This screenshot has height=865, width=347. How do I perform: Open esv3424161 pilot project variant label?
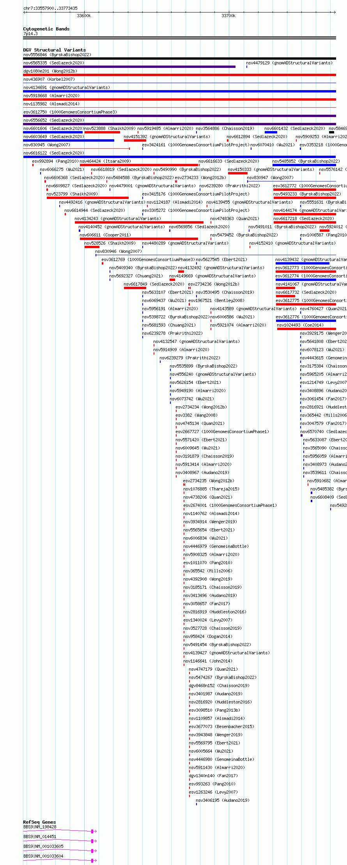coord(196,145)
